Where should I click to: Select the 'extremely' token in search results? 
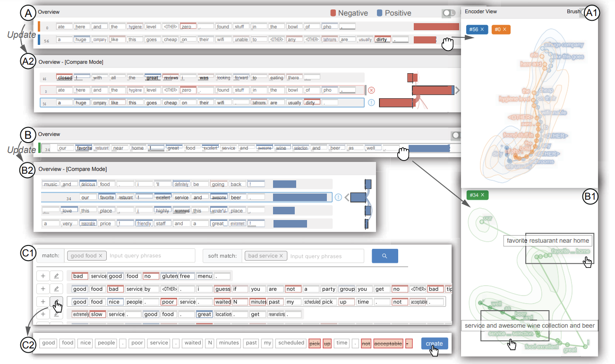tap(80, 314)
